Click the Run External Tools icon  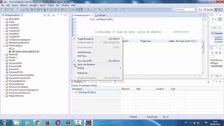[x=44, y=9]
